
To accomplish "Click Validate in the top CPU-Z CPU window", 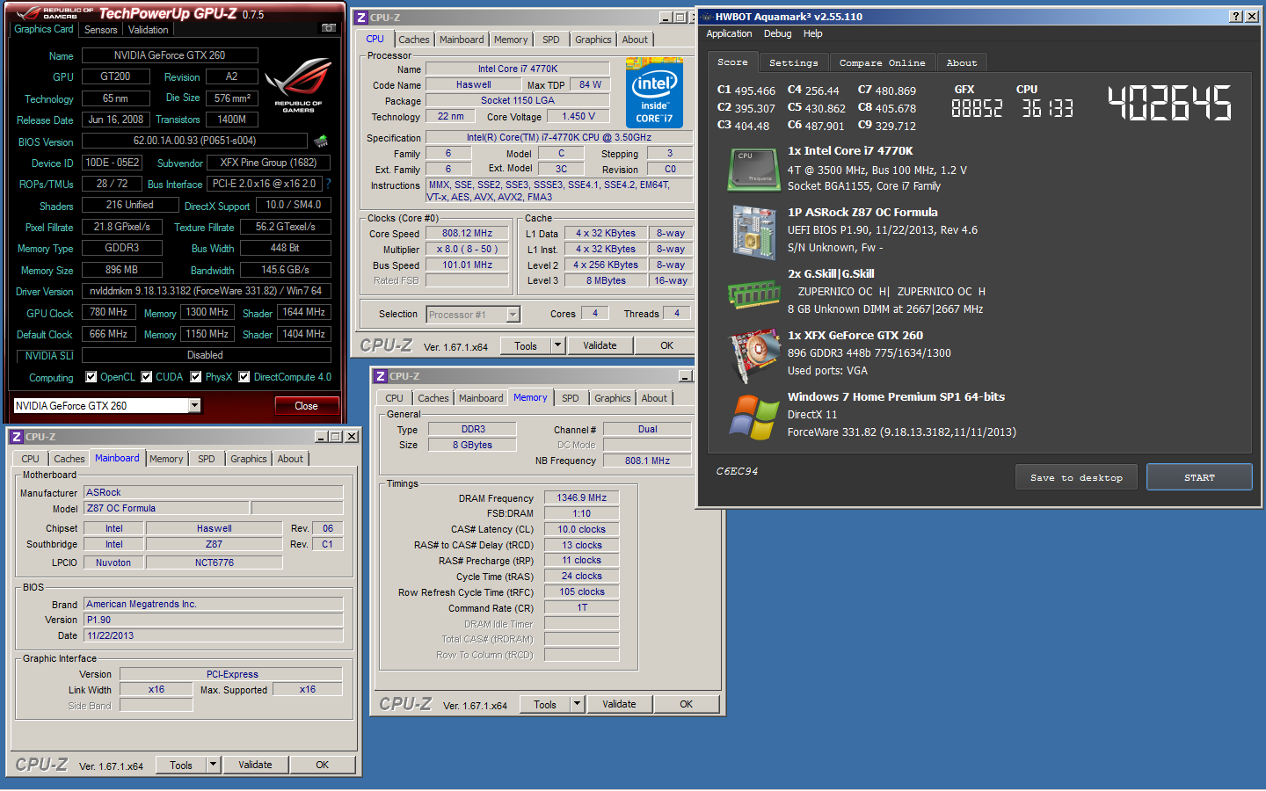I will [x=600, y=345].
